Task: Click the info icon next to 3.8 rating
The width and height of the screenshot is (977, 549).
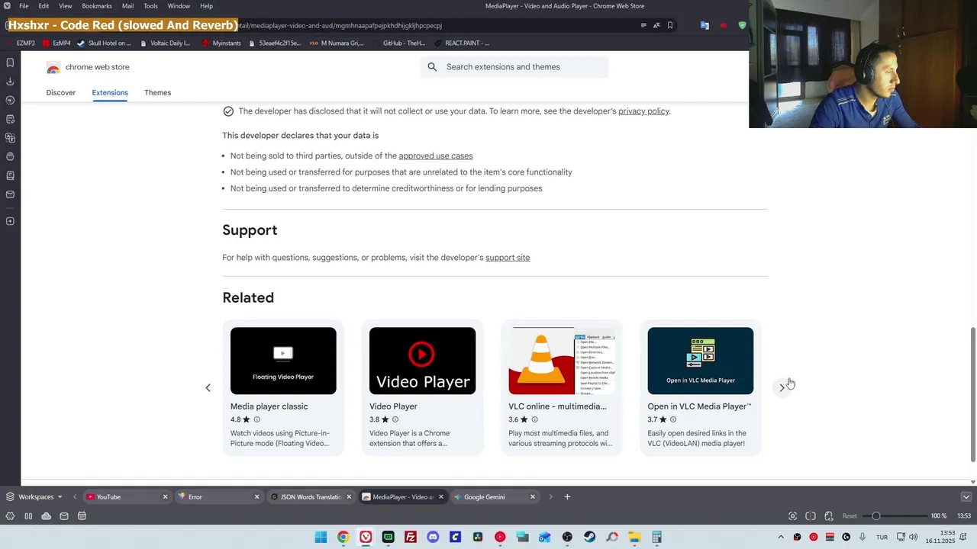Action: pyautogui.click(x=395, y=419)
